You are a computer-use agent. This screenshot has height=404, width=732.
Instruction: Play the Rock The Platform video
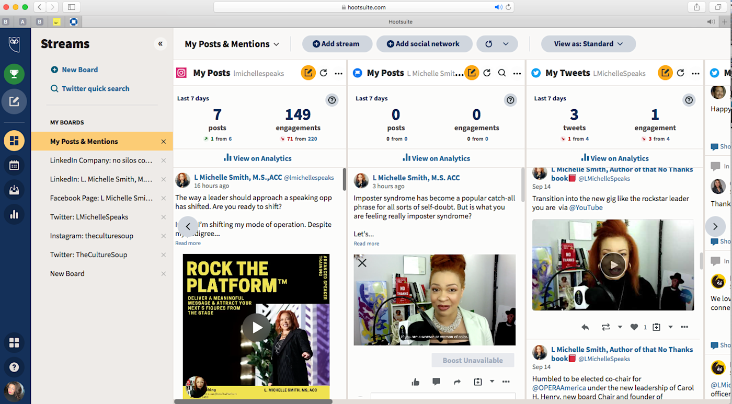tap(256, 328)
